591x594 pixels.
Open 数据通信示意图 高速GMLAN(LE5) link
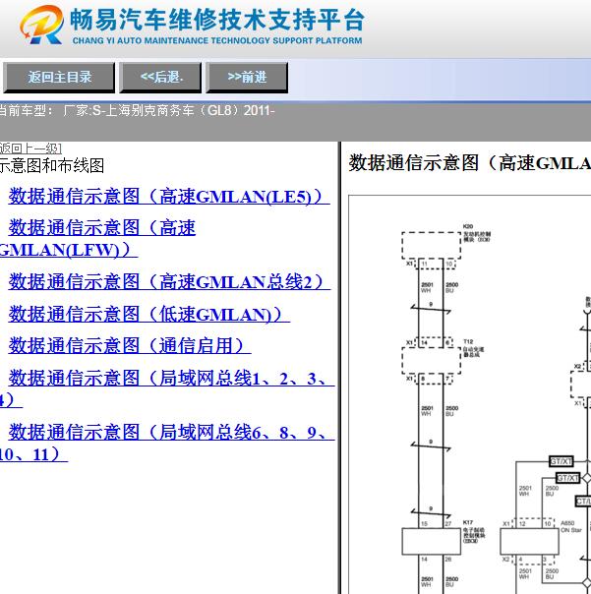pos(168,197)
